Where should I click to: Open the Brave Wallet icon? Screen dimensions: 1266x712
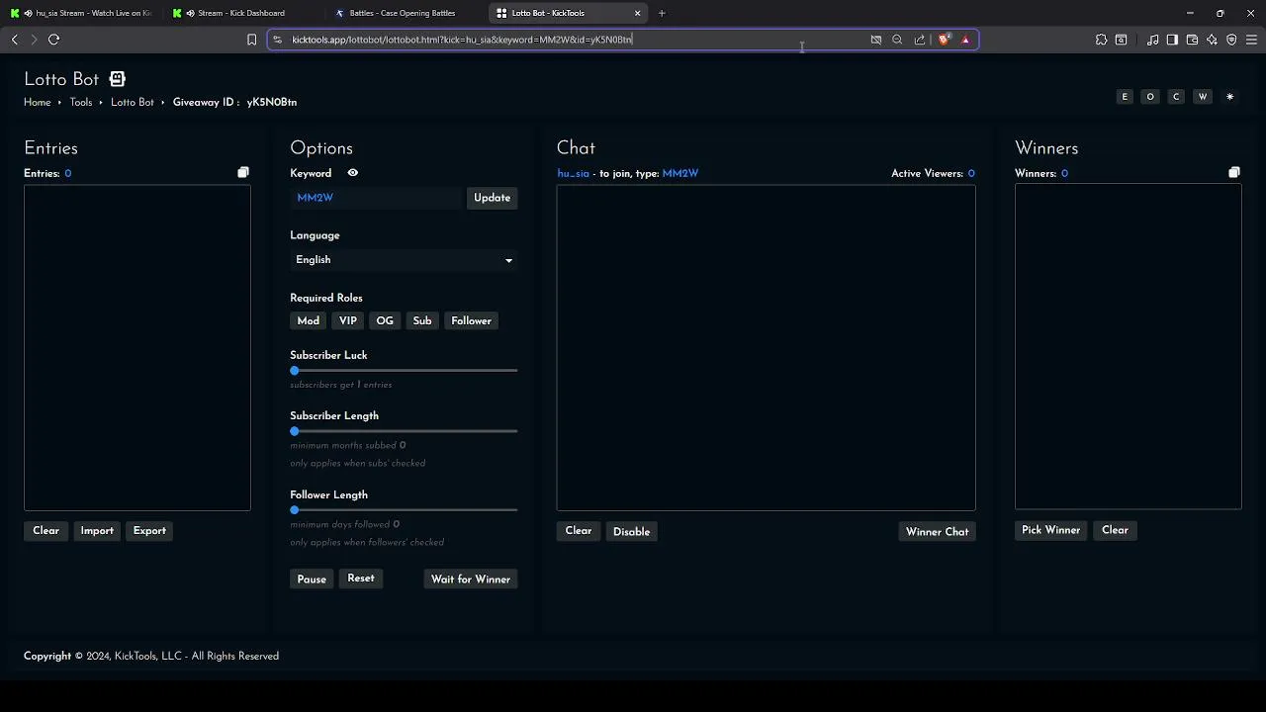pos(1192,40)
